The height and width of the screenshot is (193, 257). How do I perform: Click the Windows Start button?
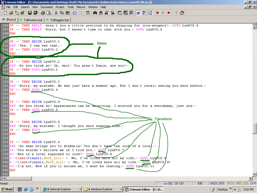7,189
